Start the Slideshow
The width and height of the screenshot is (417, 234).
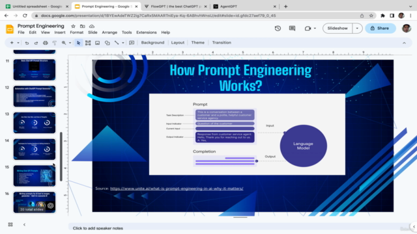point(338,28)
